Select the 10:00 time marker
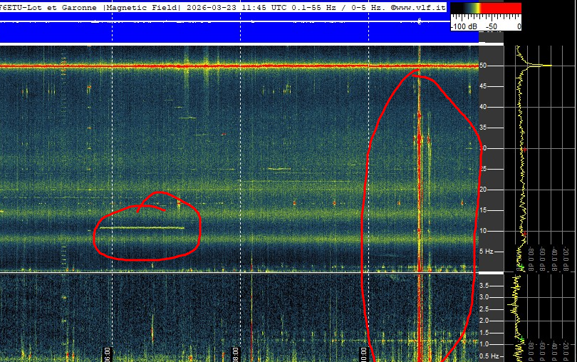This screenshot has height=362, width=577. click(364, 353)
